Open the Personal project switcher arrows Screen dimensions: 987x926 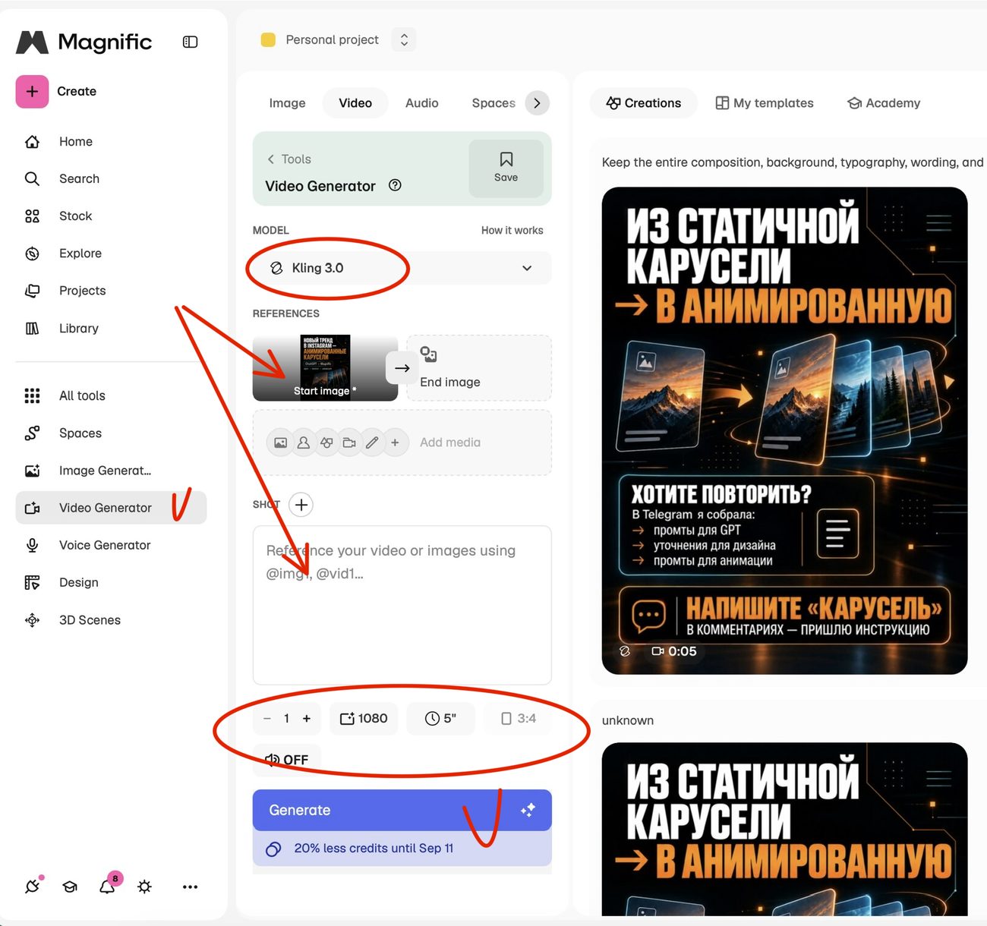[x=404, y=39]
